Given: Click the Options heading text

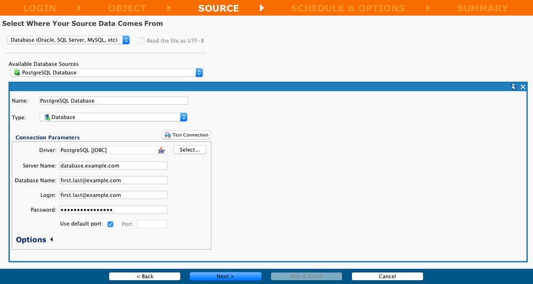Looking at the screenshot, I should pyautogui.click(x=31, y=240).
